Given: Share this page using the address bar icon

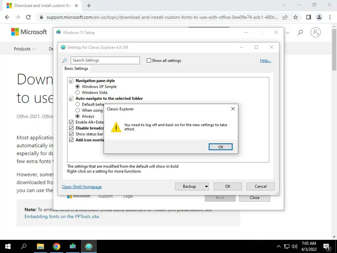Looking at the screenshot, I should 285,17.
